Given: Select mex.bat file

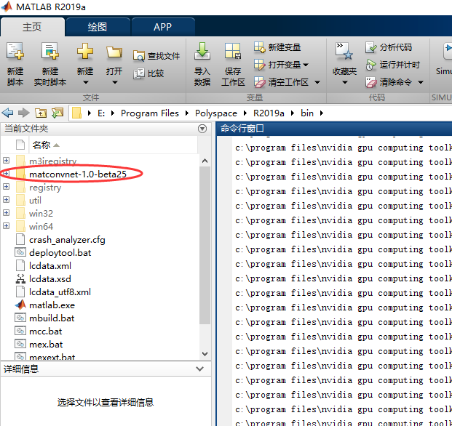Looking at the screenshot, I should pyautogui.click(x=46, y=345).
